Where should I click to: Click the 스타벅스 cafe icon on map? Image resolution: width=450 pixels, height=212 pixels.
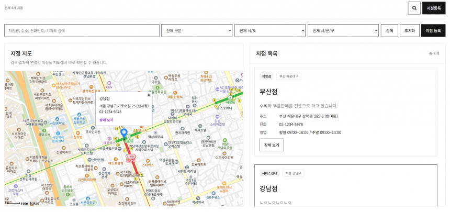coord(148,161)
